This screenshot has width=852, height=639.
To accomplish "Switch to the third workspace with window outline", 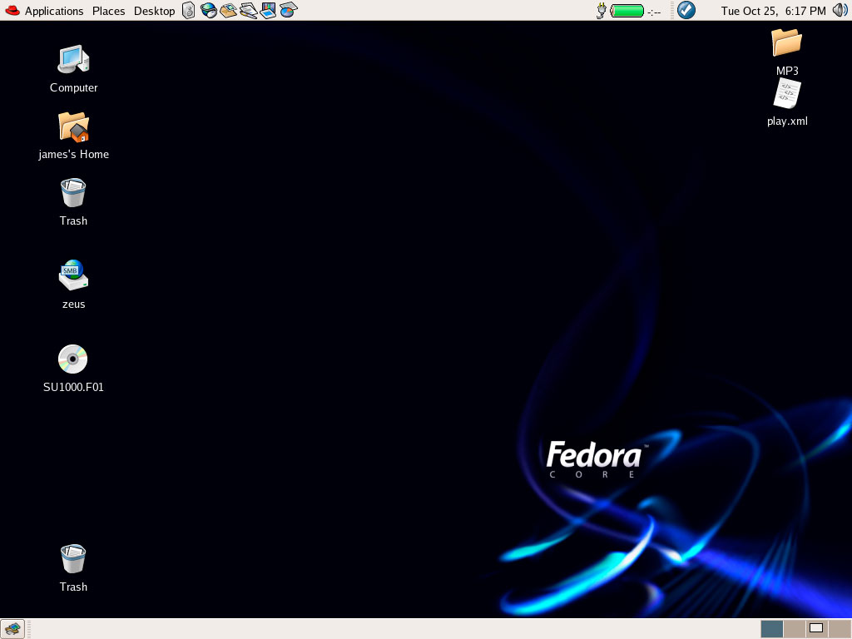I will tap(817, 629).
